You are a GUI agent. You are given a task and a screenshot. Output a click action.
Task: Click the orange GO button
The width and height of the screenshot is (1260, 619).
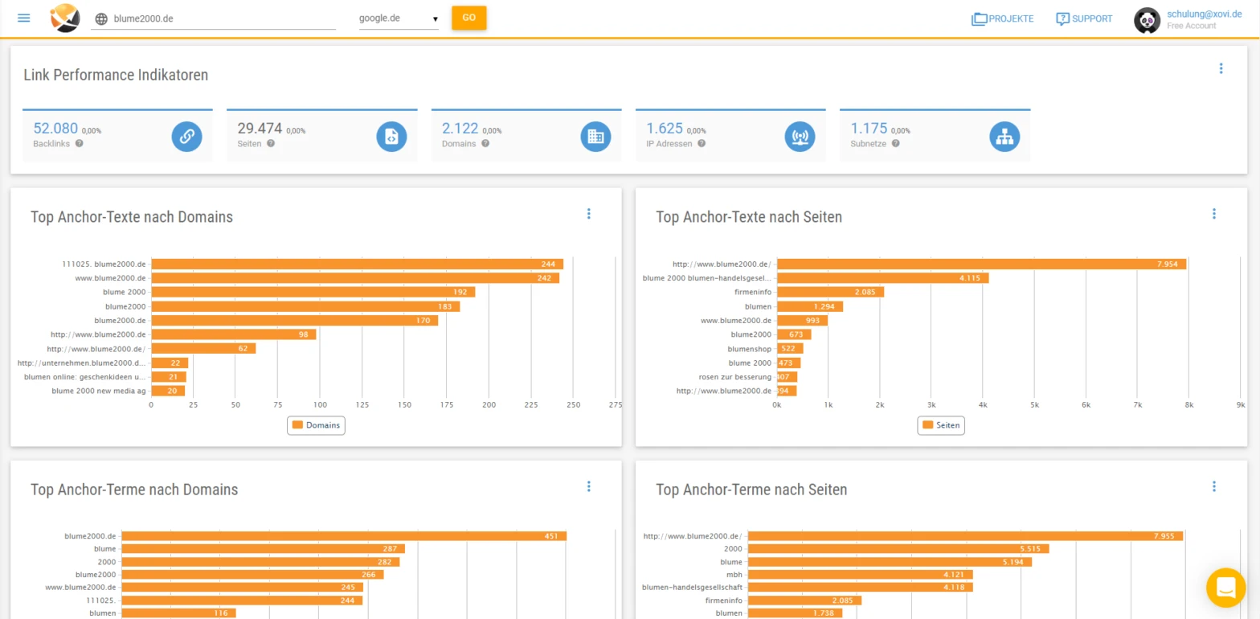click(468, 18)
